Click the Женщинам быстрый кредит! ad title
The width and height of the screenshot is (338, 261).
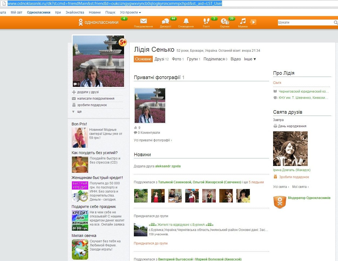click(97, 178)
